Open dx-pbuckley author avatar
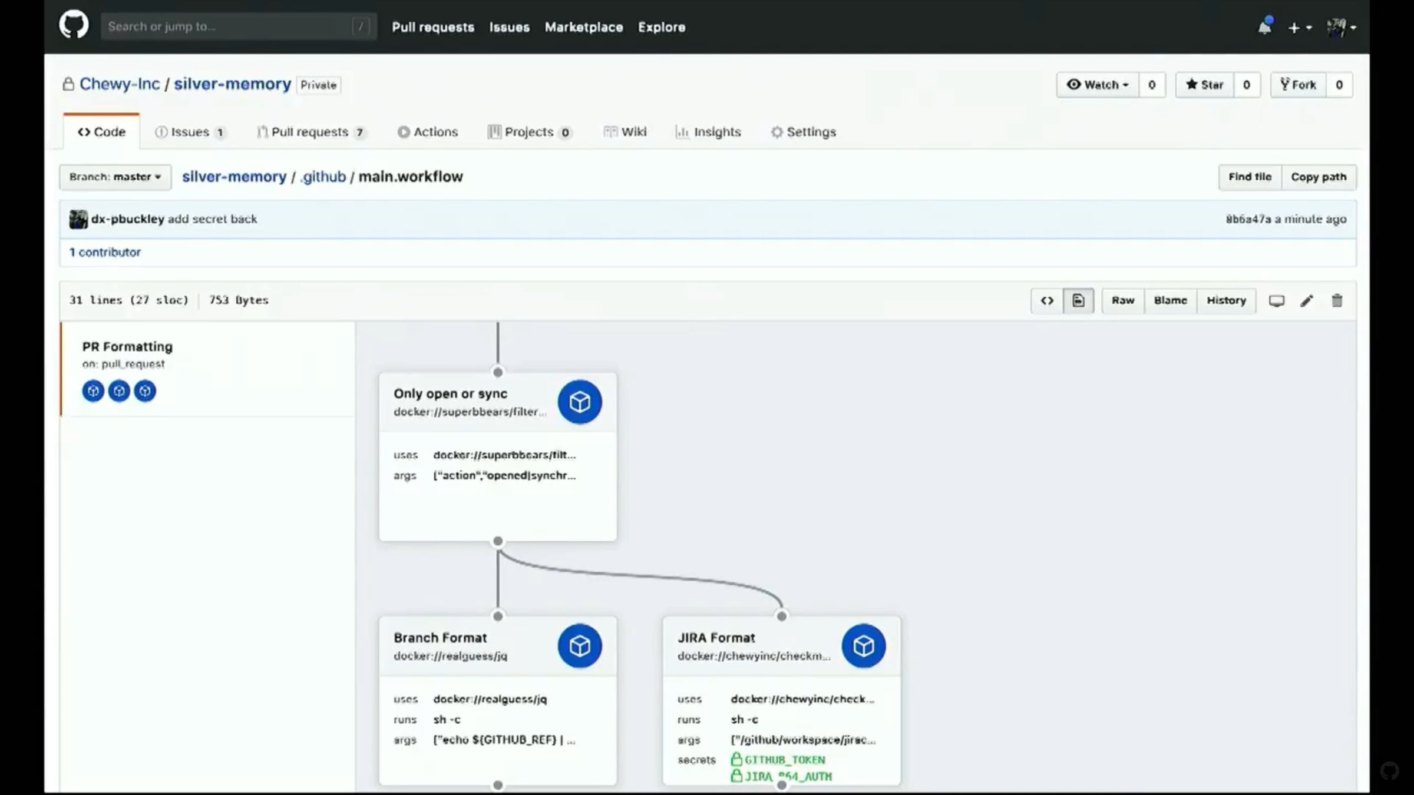The height and width of the screenshot is (795, 1414). tap(78, 219)
